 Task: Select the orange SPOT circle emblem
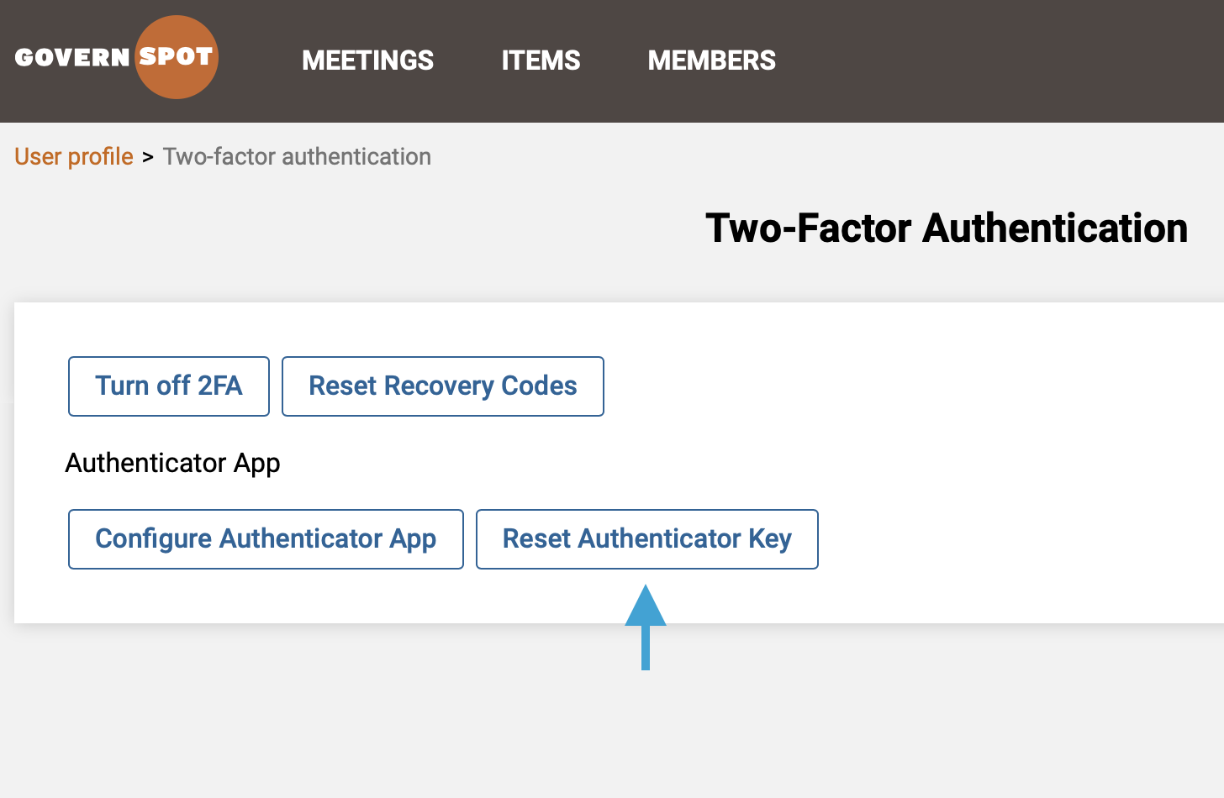click(x=176, y=56)
